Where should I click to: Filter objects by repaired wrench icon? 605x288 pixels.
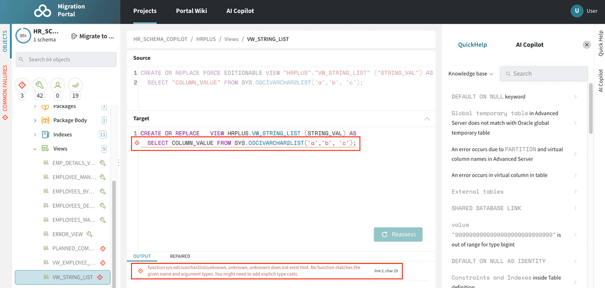[39, 85]
